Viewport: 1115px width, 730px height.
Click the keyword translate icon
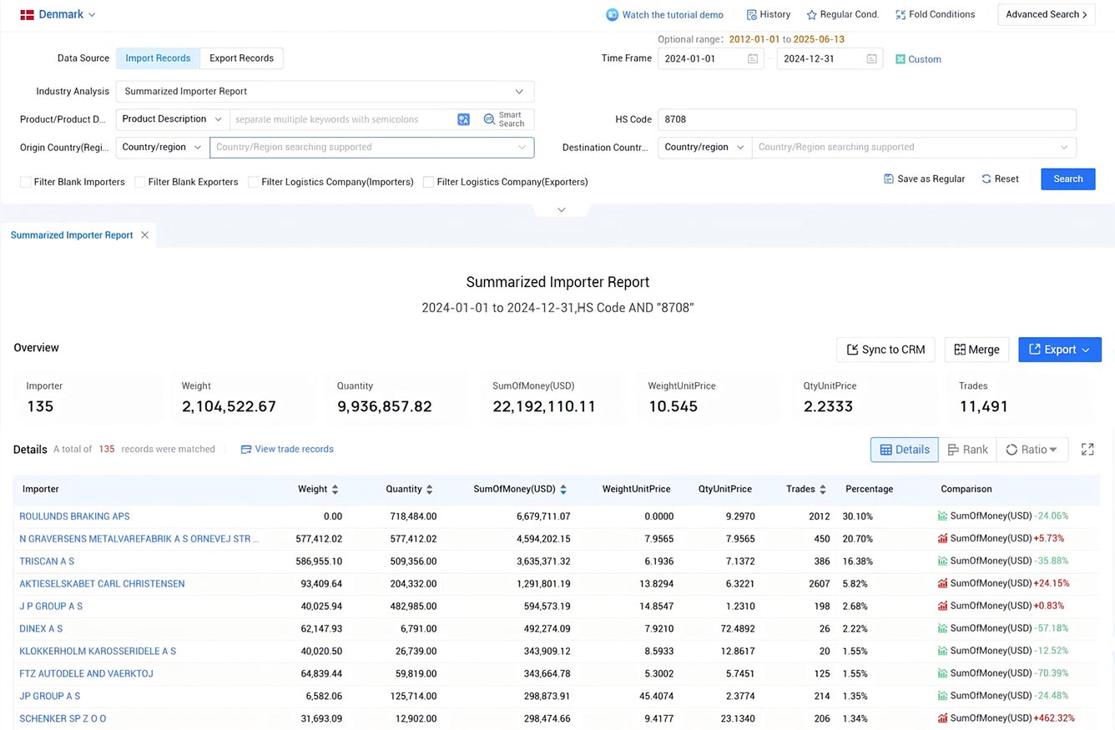point(463,119)
